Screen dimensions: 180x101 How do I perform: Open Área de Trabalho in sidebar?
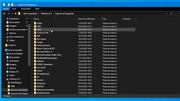[x=16, y=54]
